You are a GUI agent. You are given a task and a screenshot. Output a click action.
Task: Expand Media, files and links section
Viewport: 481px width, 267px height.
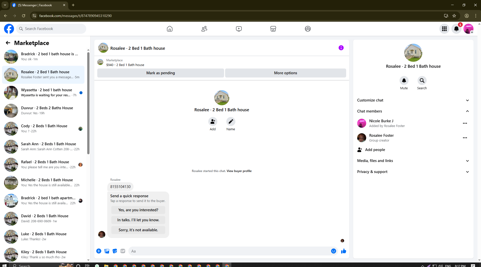pos(413,161)
